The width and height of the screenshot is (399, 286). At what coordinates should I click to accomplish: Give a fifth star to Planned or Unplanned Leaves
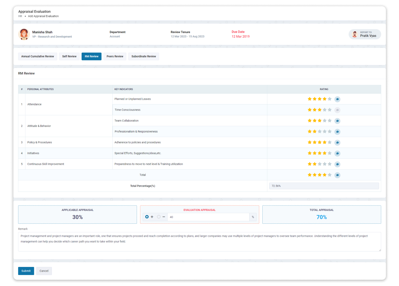pyautogui.click(x=330, y=99)
